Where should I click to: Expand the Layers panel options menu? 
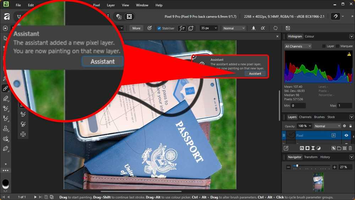click(x=351, y=117)
